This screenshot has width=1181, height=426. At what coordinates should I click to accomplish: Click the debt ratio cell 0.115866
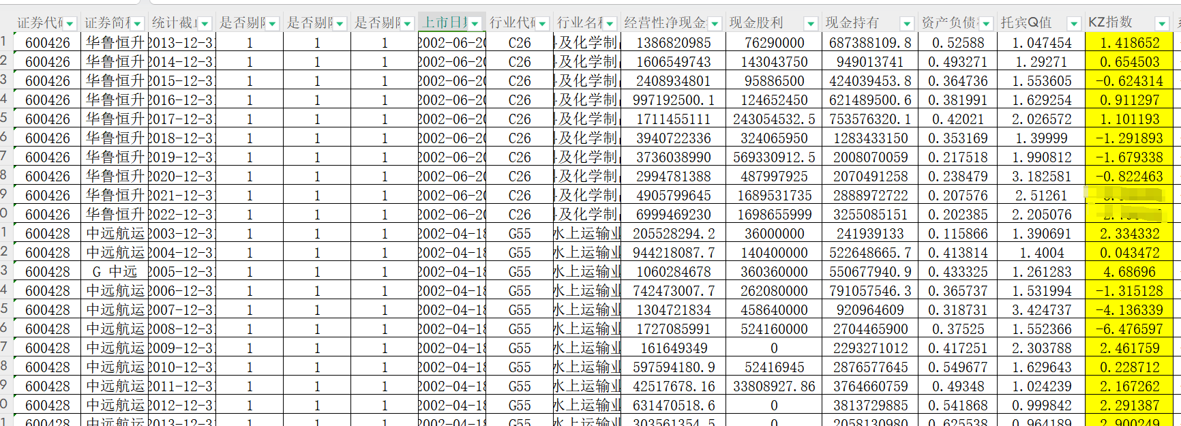click(x=957, y=233)
